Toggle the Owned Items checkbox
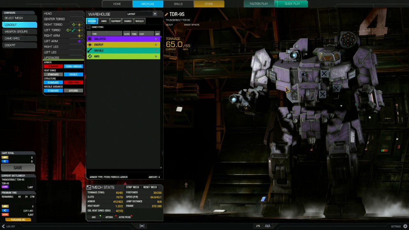The width and height of the screenshot is (409, 230). pos(89,27)
